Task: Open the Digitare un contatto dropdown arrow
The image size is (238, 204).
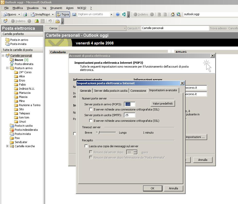Action: tap(111, 14)
